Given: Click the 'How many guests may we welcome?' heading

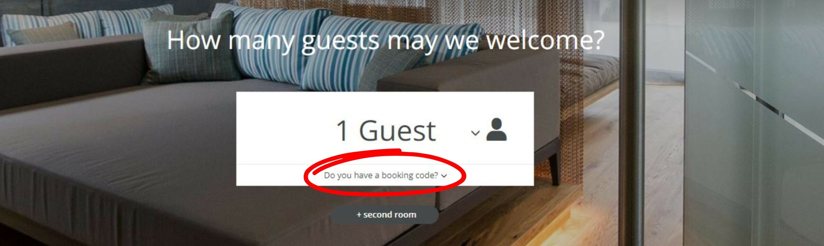Looking at the screenshot, I should [x=385, y=40].
